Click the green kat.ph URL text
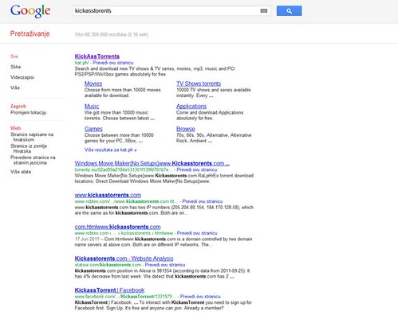Screen dimensions: 398x315 coord(82,63)
